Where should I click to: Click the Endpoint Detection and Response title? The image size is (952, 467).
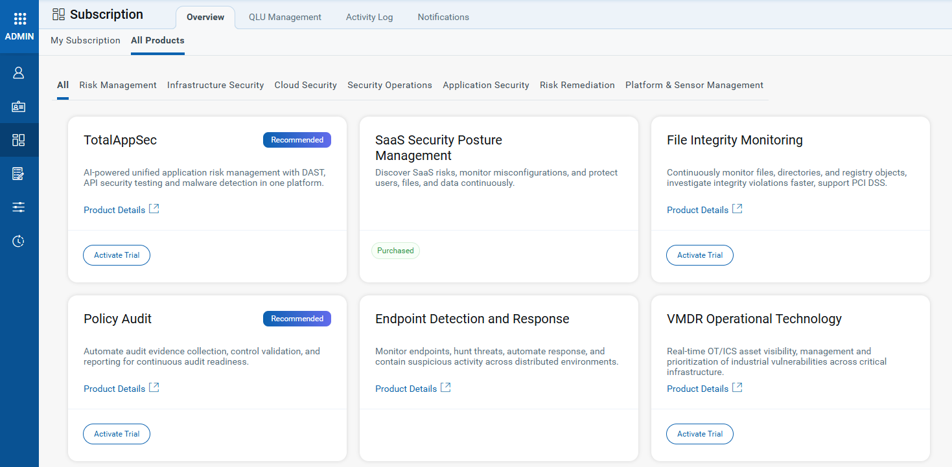[x=472, y=319]
